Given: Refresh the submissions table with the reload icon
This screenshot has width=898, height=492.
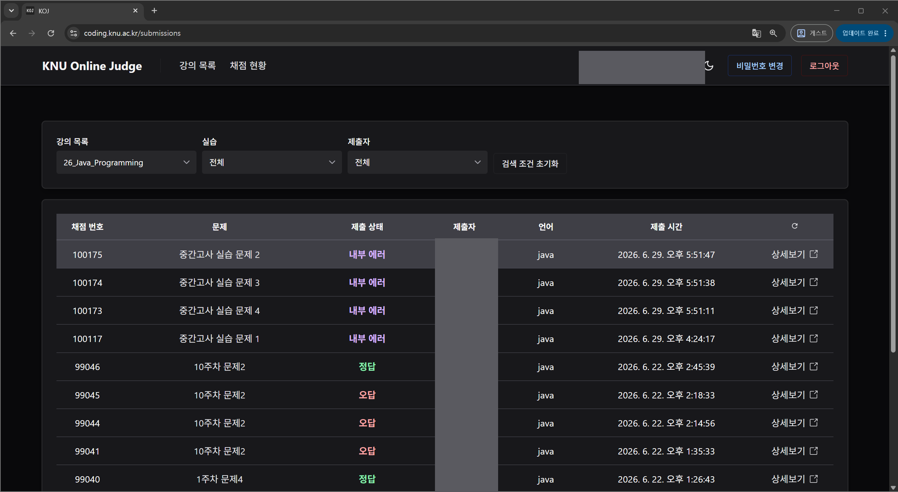Looking at the screenshot, I should click(795, 226).
